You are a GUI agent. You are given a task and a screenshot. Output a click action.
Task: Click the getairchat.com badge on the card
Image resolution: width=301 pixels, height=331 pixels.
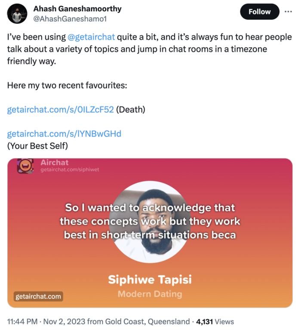point(38,296)
